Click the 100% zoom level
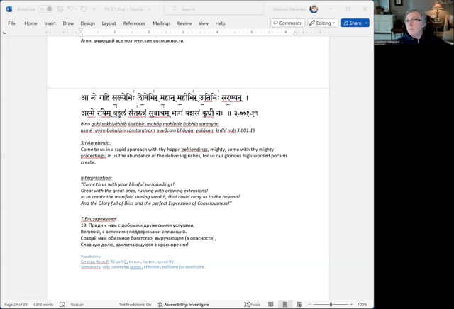 click(x=362, y=304)
